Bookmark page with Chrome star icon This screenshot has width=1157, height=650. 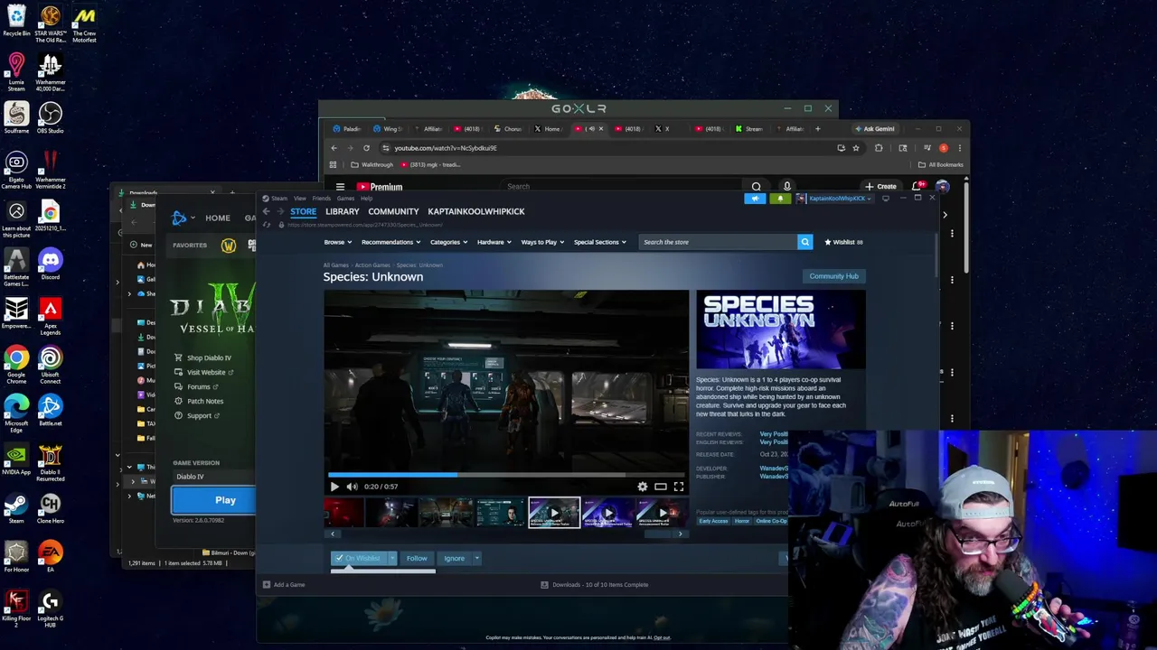tap(855, 148)
